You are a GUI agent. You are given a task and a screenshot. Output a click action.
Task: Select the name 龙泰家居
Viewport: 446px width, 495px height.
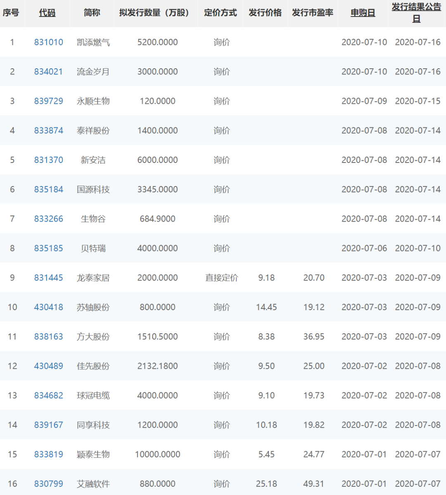click(93, 278)
